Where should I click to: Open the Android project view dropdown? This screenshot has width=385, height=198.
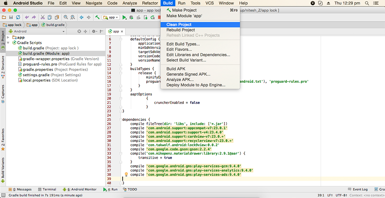[x=37, y=31]
